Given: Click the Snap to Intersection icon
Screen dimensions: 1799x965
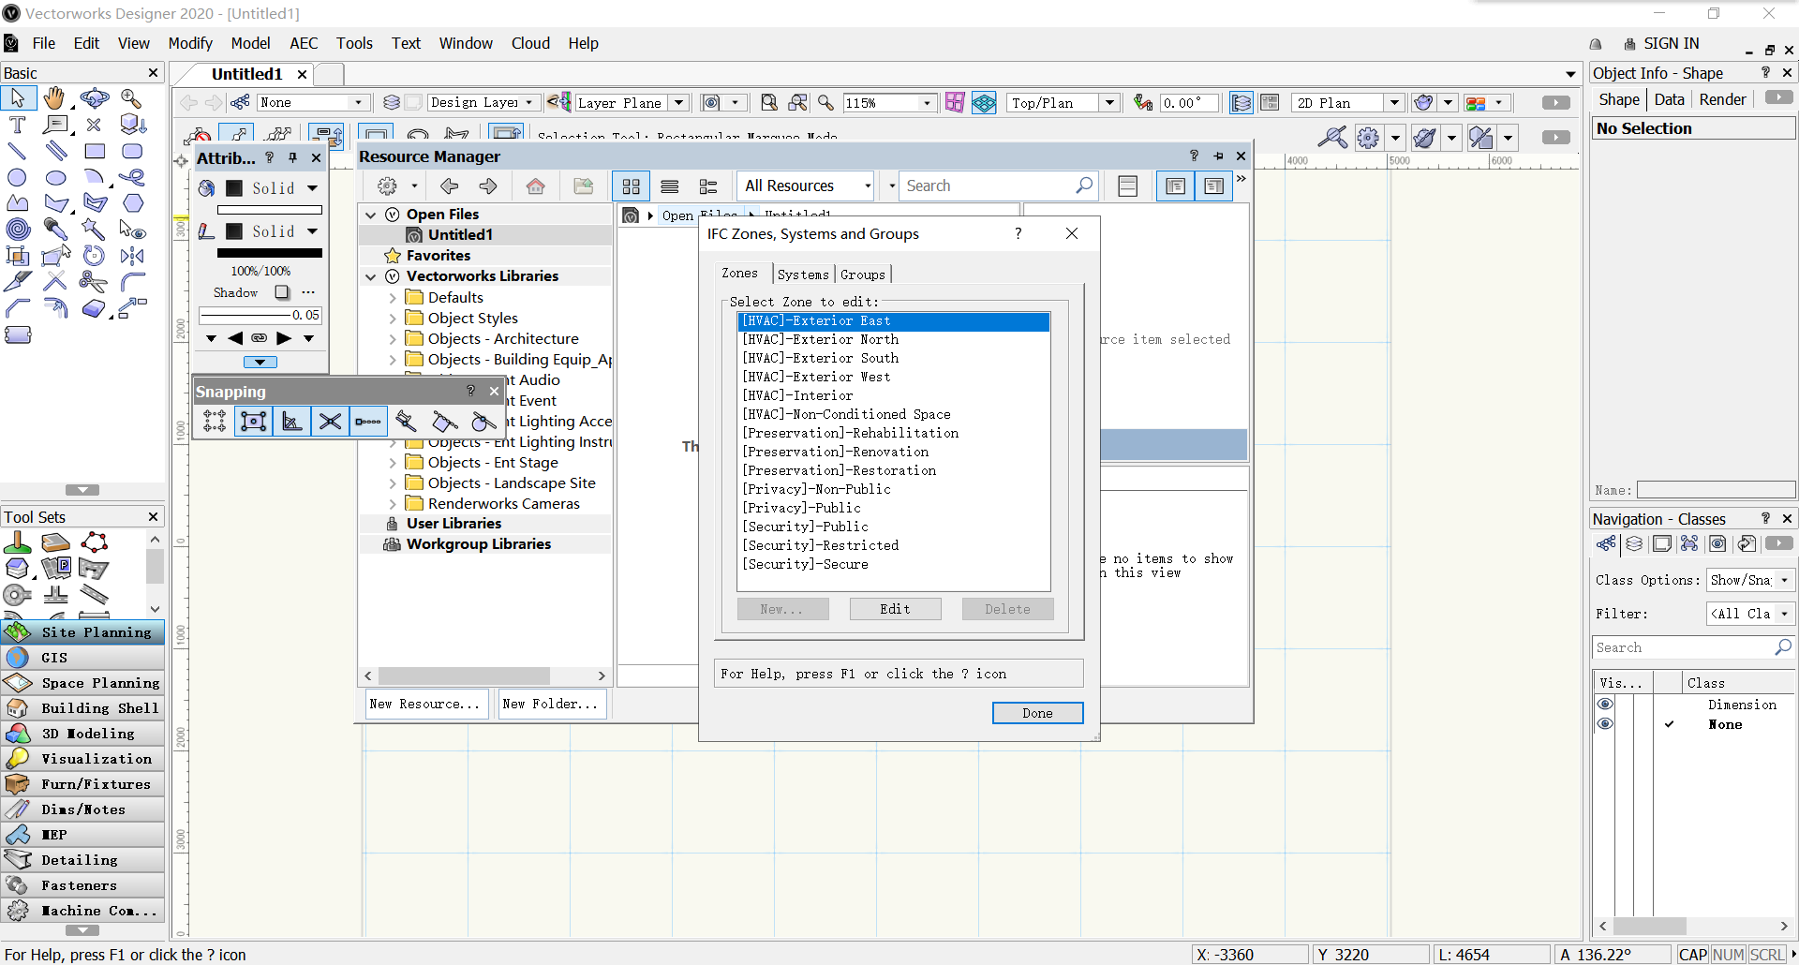Looking at the screenshot, I should pos(330,422).
